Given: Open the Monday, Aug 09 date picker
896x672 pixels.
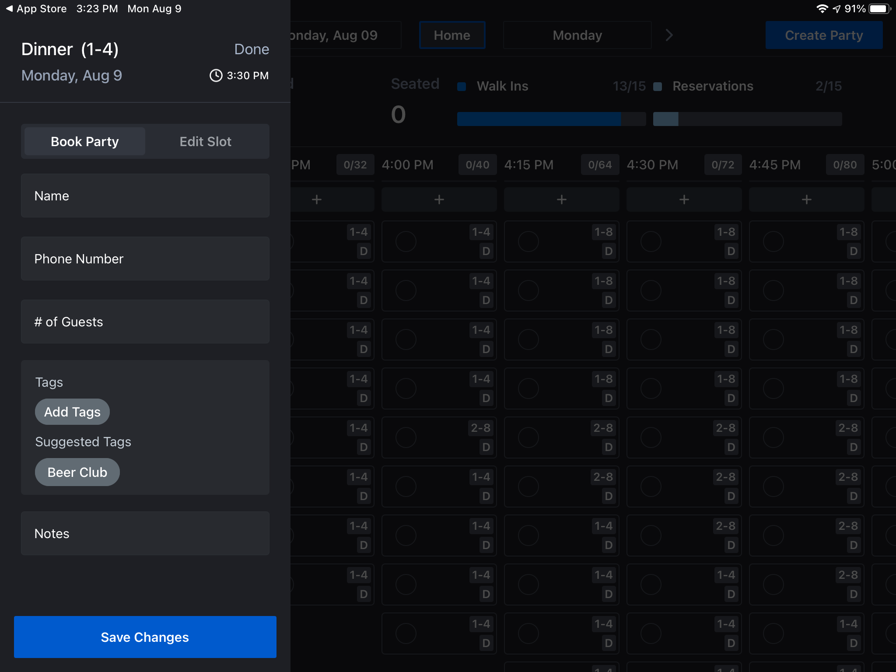Looking at the screenshot, I should [x=346, y=35].
